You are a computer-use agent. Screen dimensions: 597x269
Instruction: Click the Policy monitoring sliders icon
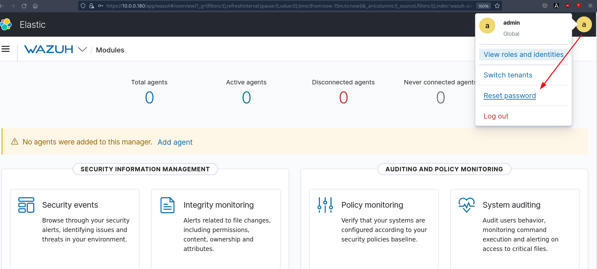click(x=325, y=205)
